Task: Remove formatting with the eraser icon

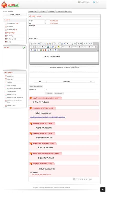Action: point(64,44)
